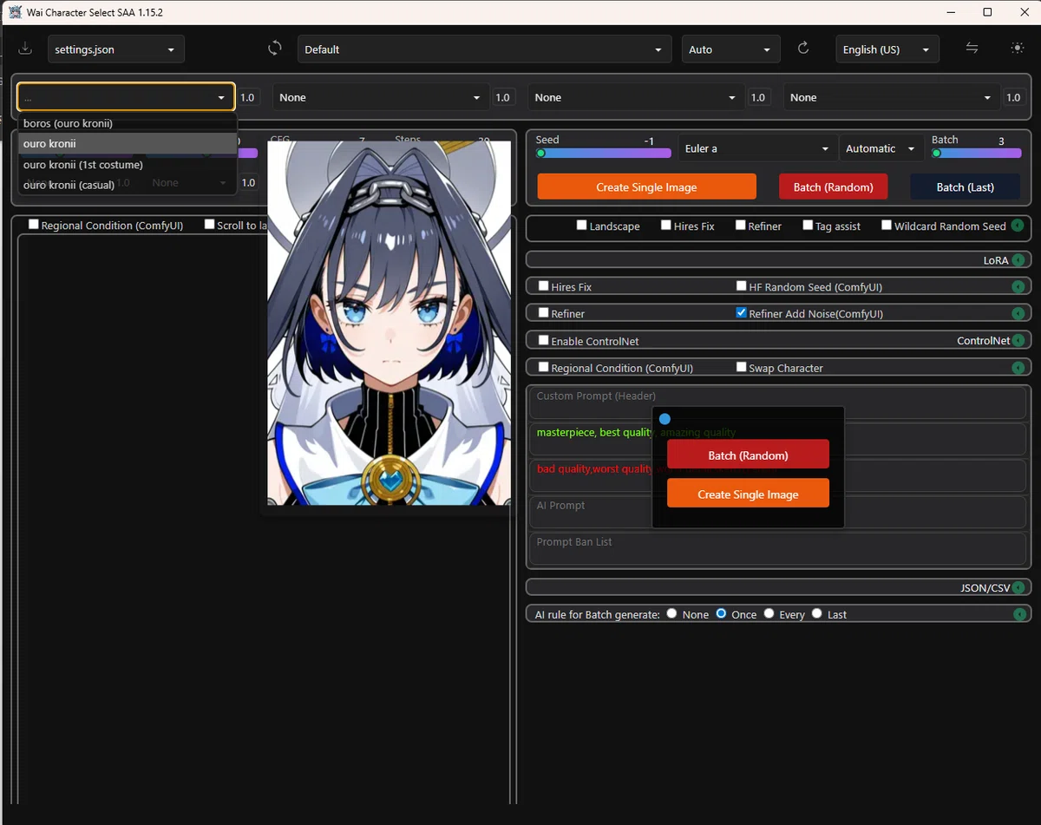Click the green arrow icon in the Landscape row
1041x825 pixels.
pos(1018,226)
